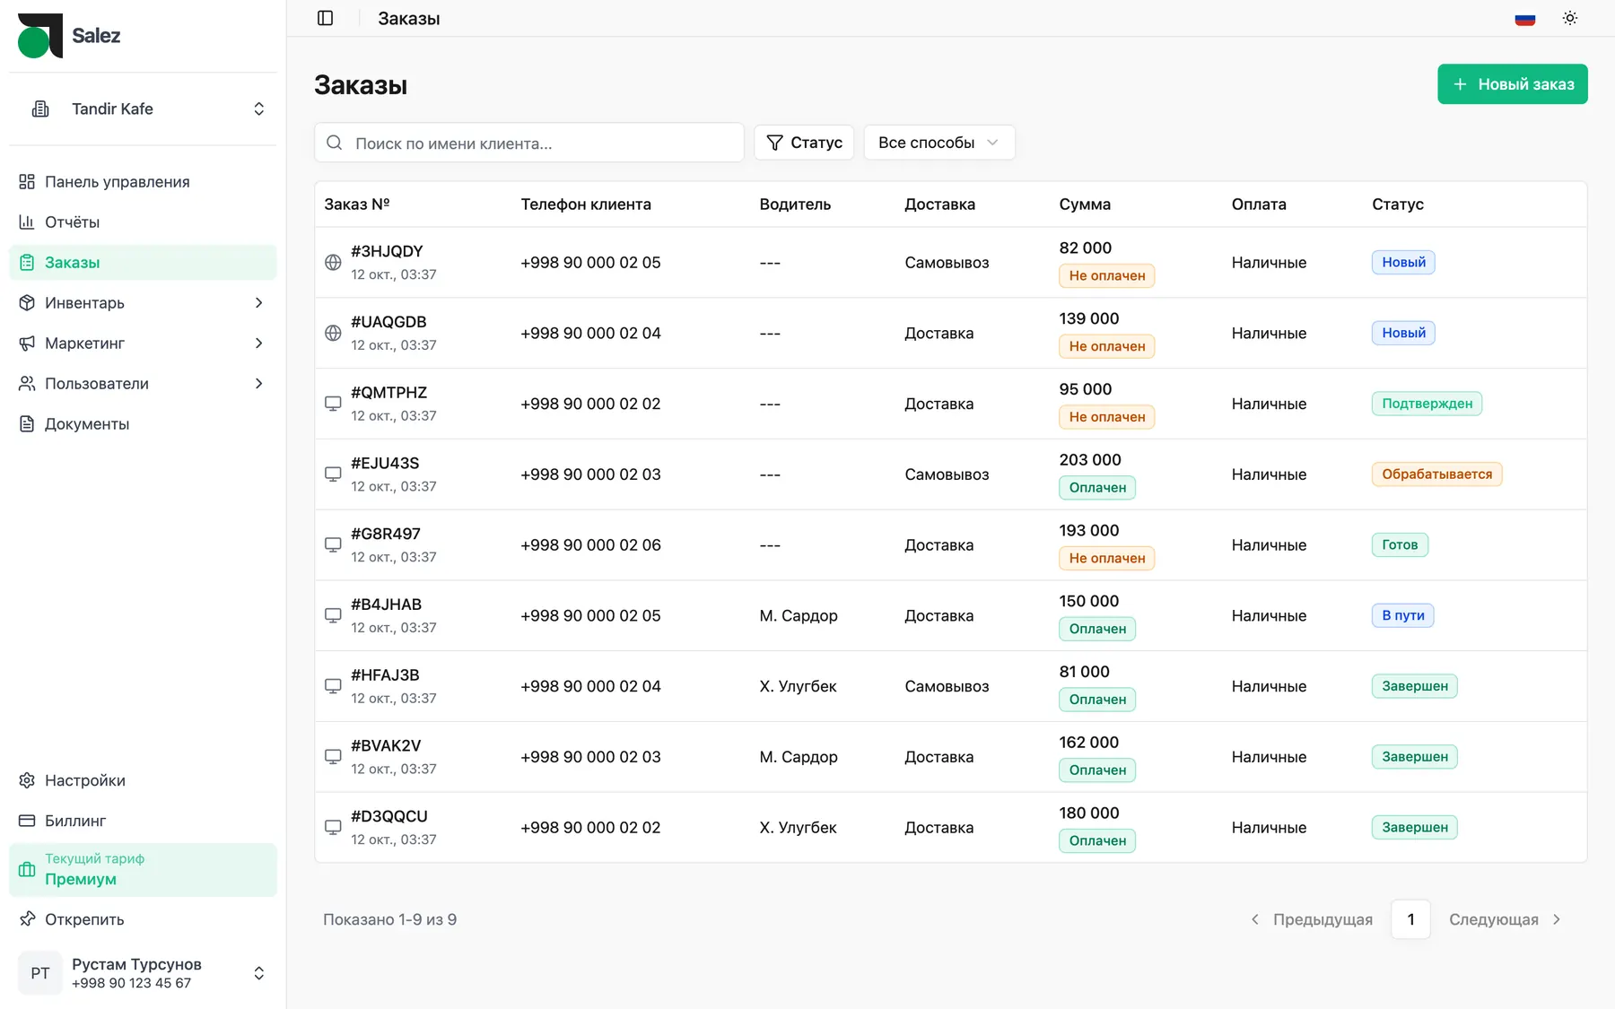
Task: Toggle the sidebar panel icon
Action: 326,18
